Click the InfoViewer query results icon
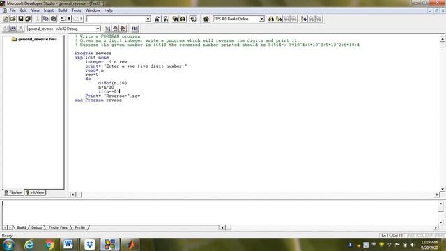Screen dimensions: 446x251 (279, 19)
